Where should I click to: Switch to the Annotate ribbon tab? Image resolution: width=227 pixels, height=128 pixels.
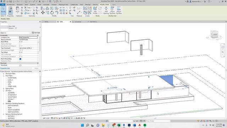tap(46, 5)
